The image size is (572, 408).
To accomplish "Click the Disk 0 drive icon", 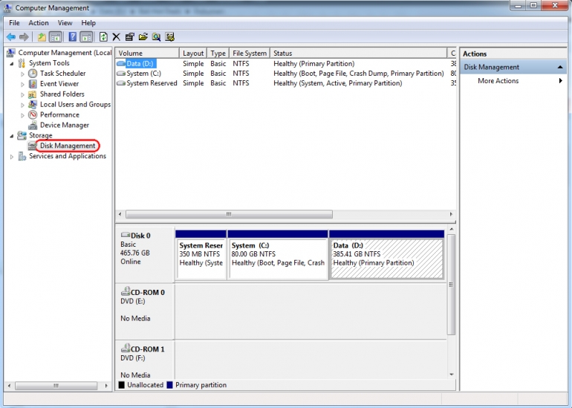I will click(x=126, y=235).
